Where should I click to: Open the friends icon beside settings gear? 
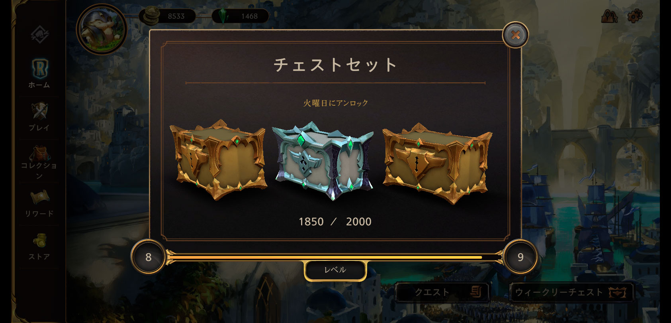609,16
